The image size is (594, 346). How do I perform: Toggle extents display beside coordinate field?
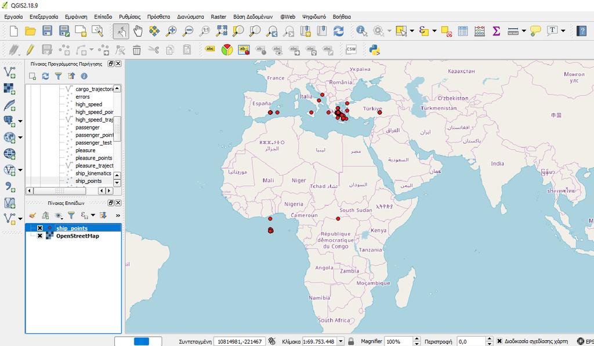tap(271, 341)
